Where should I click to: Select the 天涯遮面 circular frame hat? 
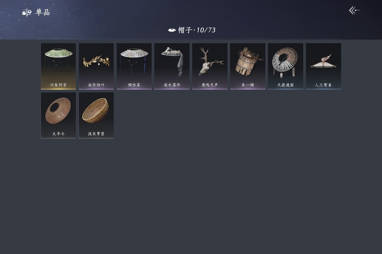point(286,66)
